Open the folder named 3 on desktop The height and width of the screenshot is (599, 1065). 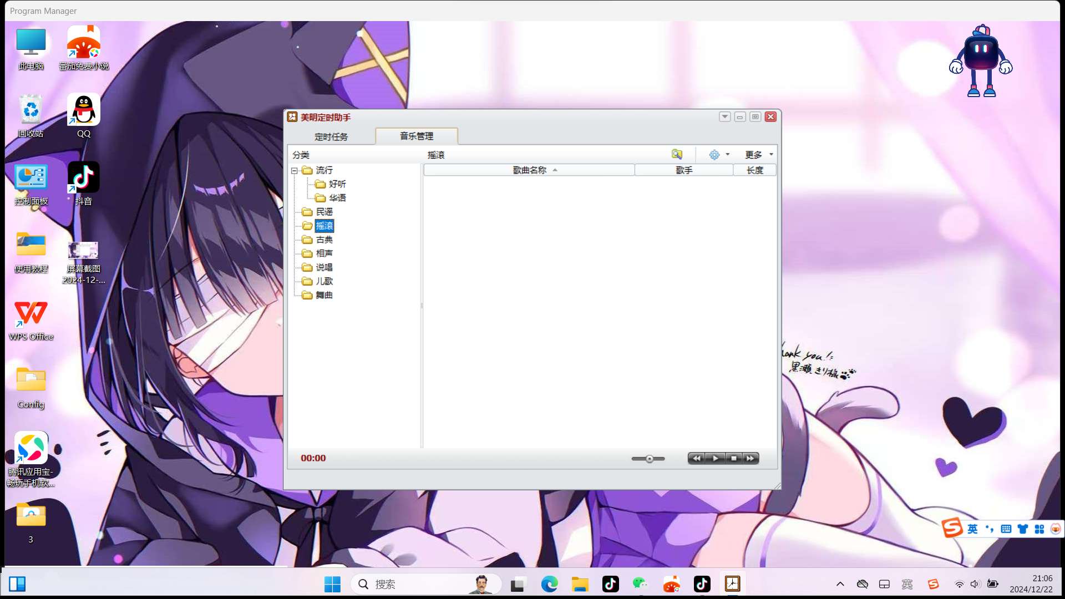[x=31, y=522]
